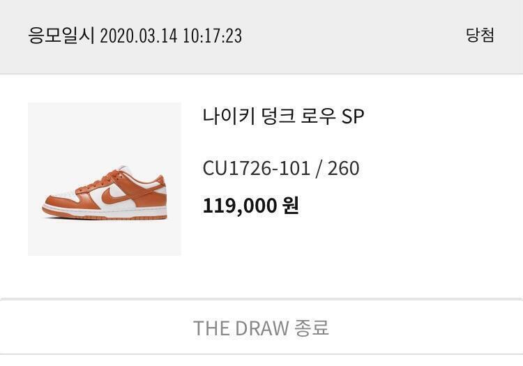Open the 나이키 덩크 로우 SP product title
The image size is (523, 366).
point(283,116)
